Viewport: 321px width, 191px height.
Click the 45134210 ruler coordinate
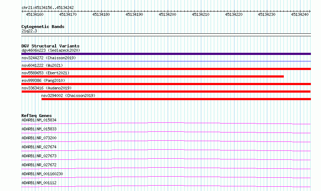(x=201, y=14)
